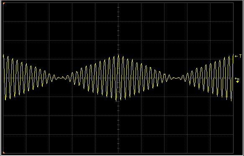Select the channel 1 ground reference marker

click(237, 80)
